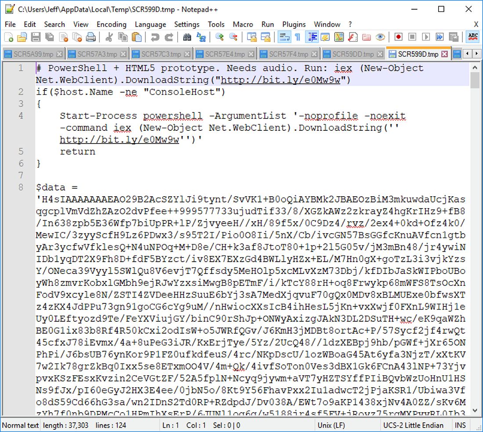Screen dimensions: 483x432
Task: Open the Encoding menu
Action: click(x=112, y=24)
